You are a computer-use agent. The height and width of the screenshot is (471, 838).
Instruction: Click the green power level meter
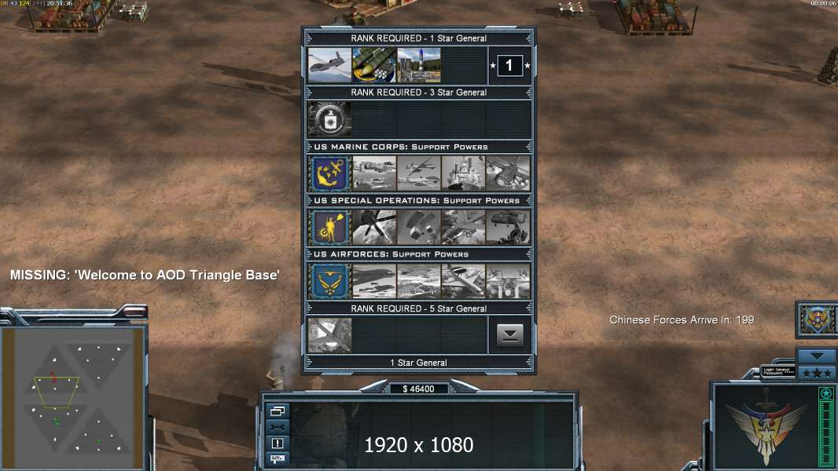[826, 428]
